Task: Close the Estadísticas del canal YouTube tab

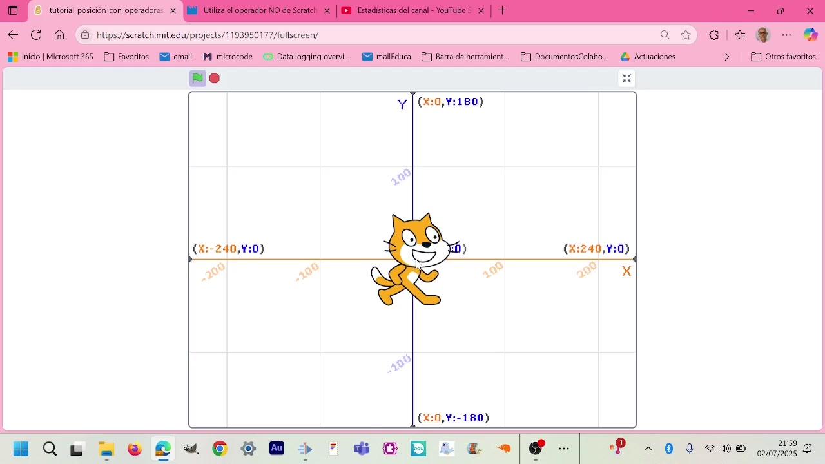Action: click(x=481, y=10)
